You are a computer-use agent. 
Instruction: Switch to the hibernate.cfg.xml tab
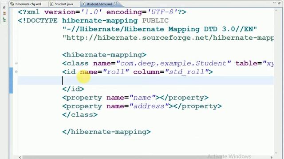pos(26,4)
